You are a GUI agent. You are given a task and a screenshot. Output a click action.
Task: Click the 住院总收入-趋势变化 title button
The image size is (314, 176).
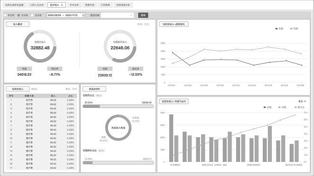click(x=174, y=24)
